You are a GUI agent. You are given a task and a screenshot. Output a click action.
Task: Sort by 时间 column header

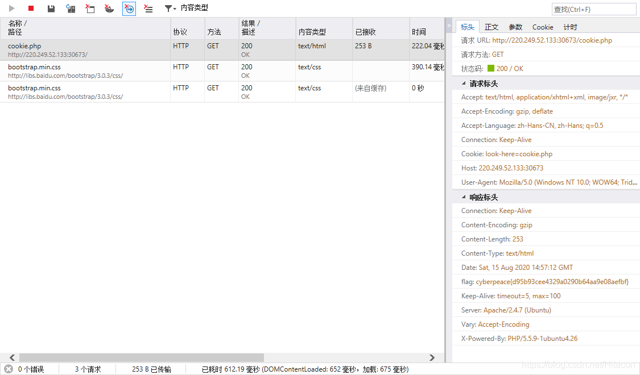pyautogui.click(x=427, y=28)
